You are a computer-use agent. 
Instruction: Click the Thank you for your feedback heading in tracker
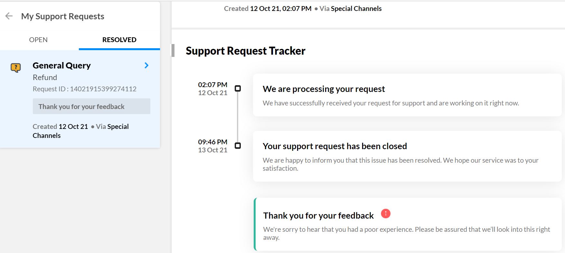318,216
